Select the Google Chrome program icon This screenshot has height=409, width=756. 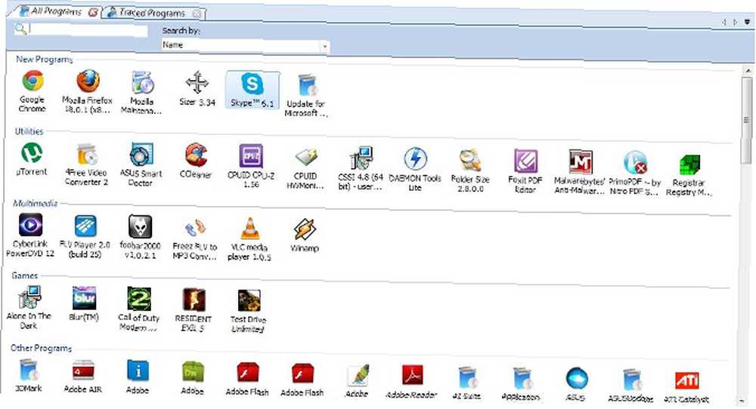point(33,81)
